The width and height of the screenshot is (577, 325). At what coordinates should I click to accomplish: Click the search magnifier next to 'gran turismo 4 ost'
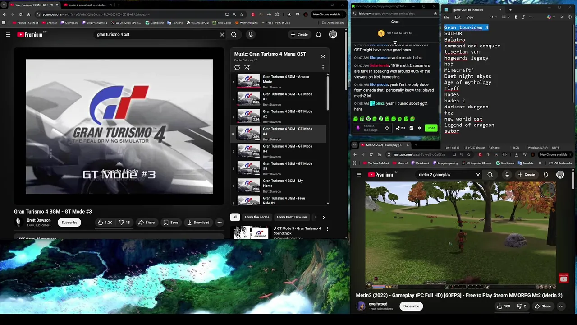234,35
